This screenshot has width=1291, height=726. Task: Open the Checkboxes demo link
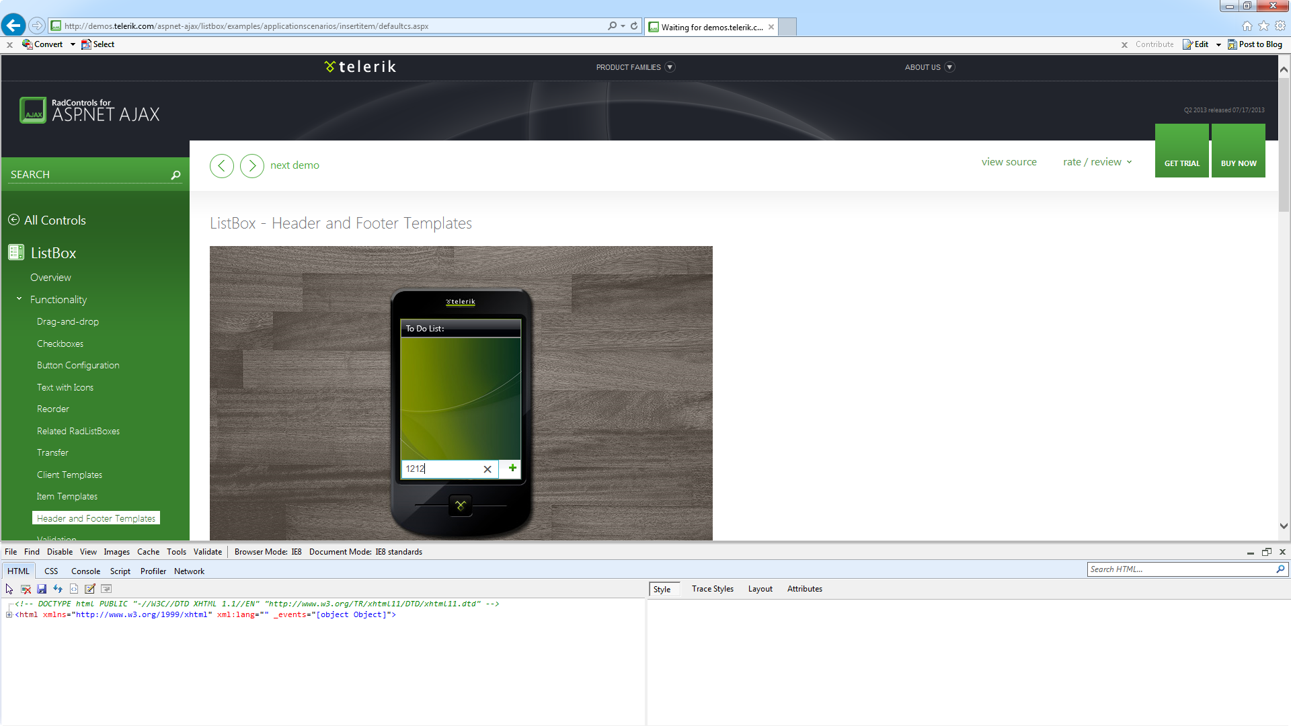click(x=61, y=344)
